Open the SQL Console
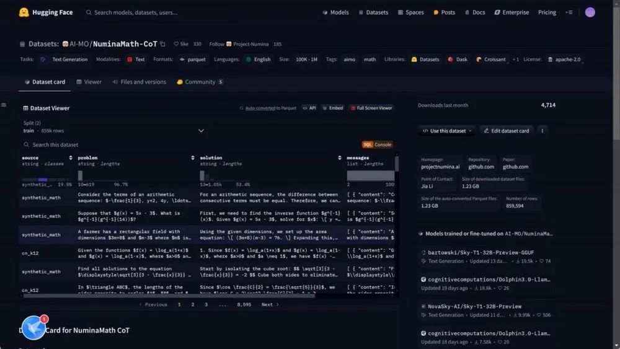Screen dimensions: 620x349 coord(377,144)
